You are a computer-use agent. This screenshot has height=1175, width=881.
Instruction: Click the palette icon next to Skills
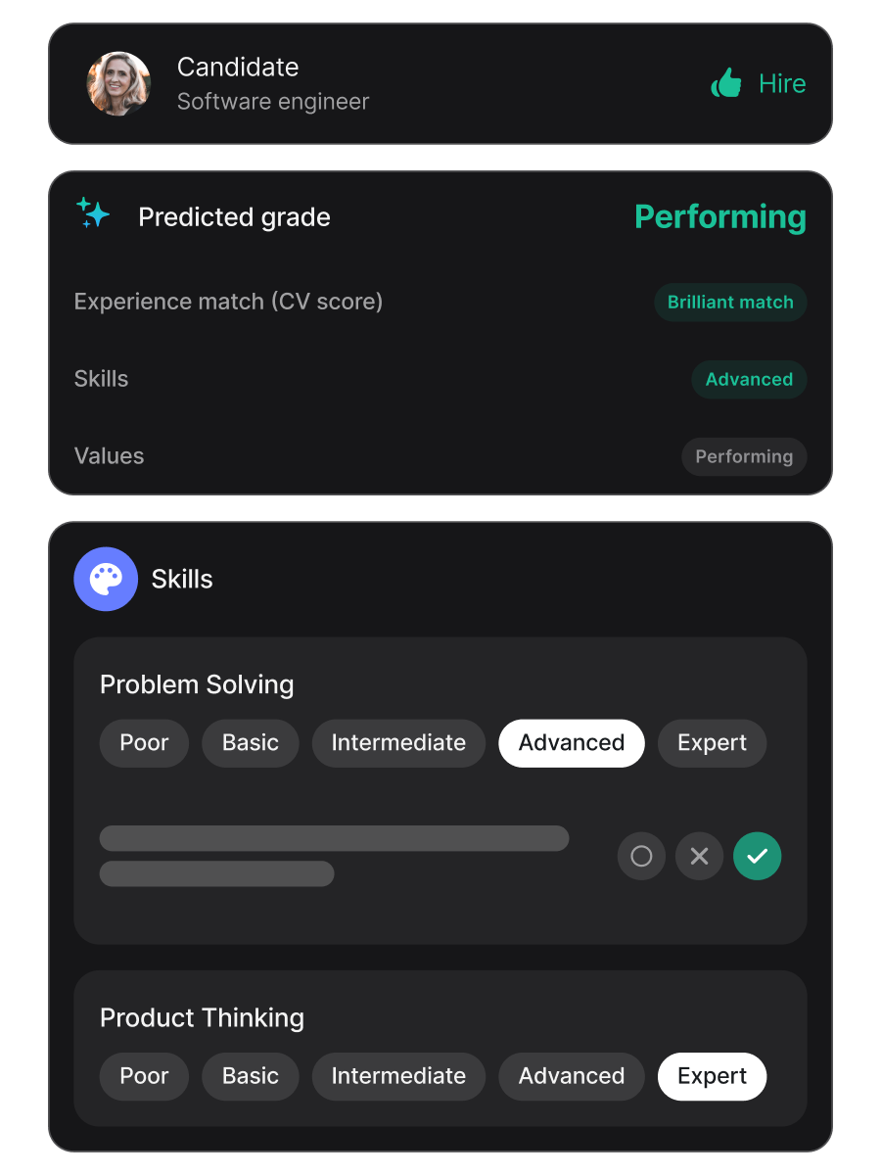(x=106, y=579)
